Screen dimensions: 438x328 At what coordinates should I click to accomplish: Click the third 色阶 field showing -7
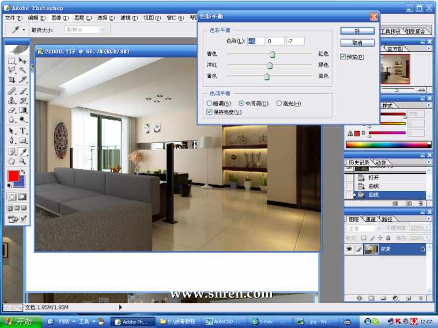coord(295,41)
